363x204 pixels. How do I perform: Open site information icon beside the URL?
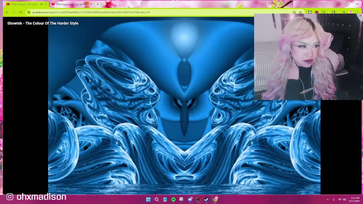coord(29,12)
